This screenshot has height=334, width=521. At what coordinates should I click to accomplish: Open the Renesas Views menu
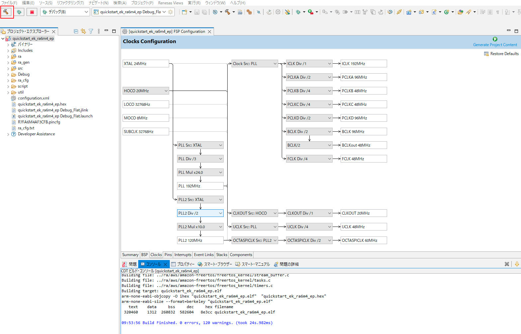click(170, 3)
